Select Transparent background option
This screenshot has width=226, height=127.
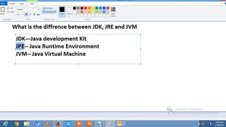pyautogui.click(x=49, y=12)
